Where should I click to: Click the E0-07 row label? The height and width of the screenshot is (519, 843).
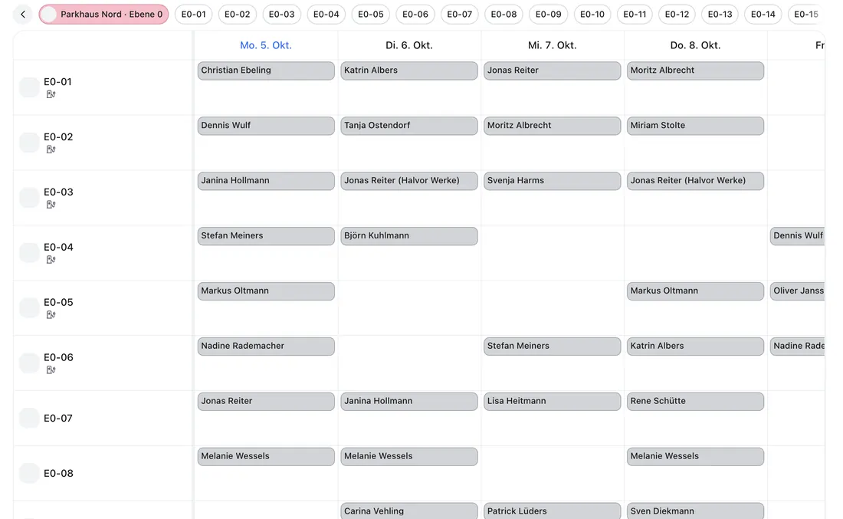[58, 418]
